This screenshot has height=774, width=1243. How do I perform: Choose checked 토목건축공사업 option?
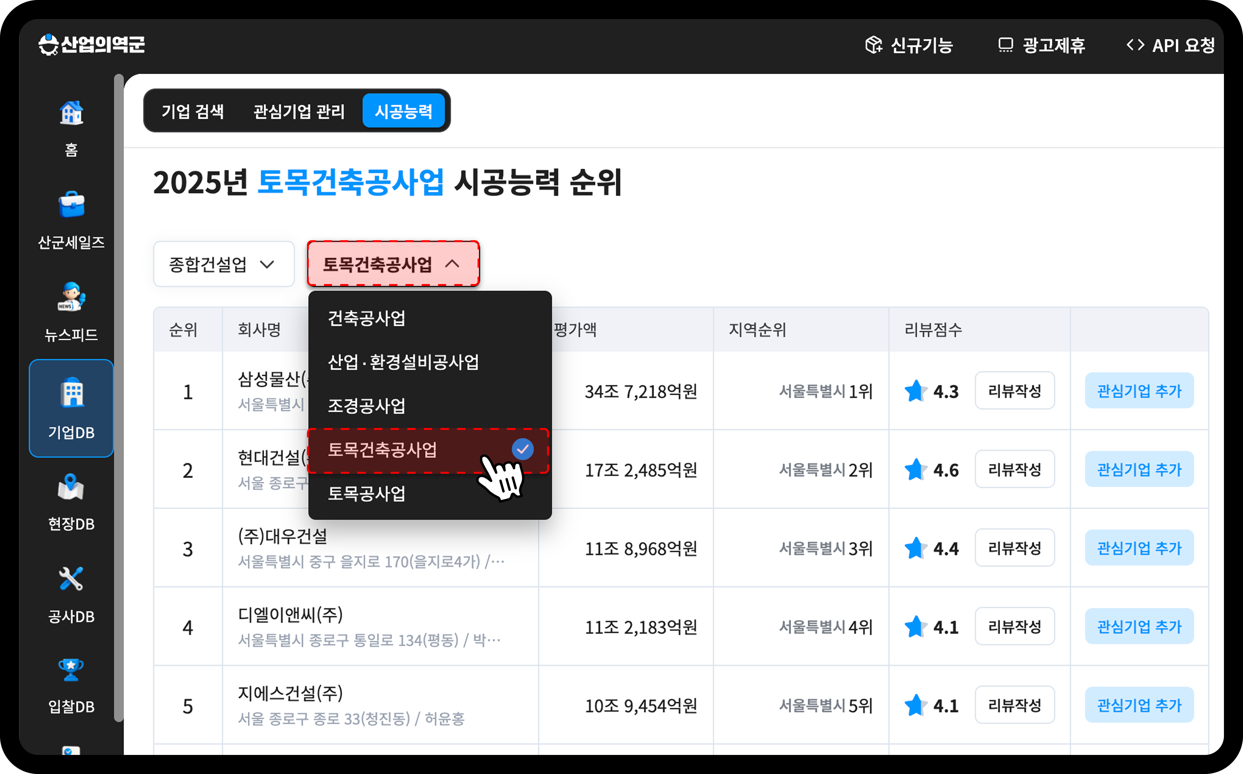[428, 450]
